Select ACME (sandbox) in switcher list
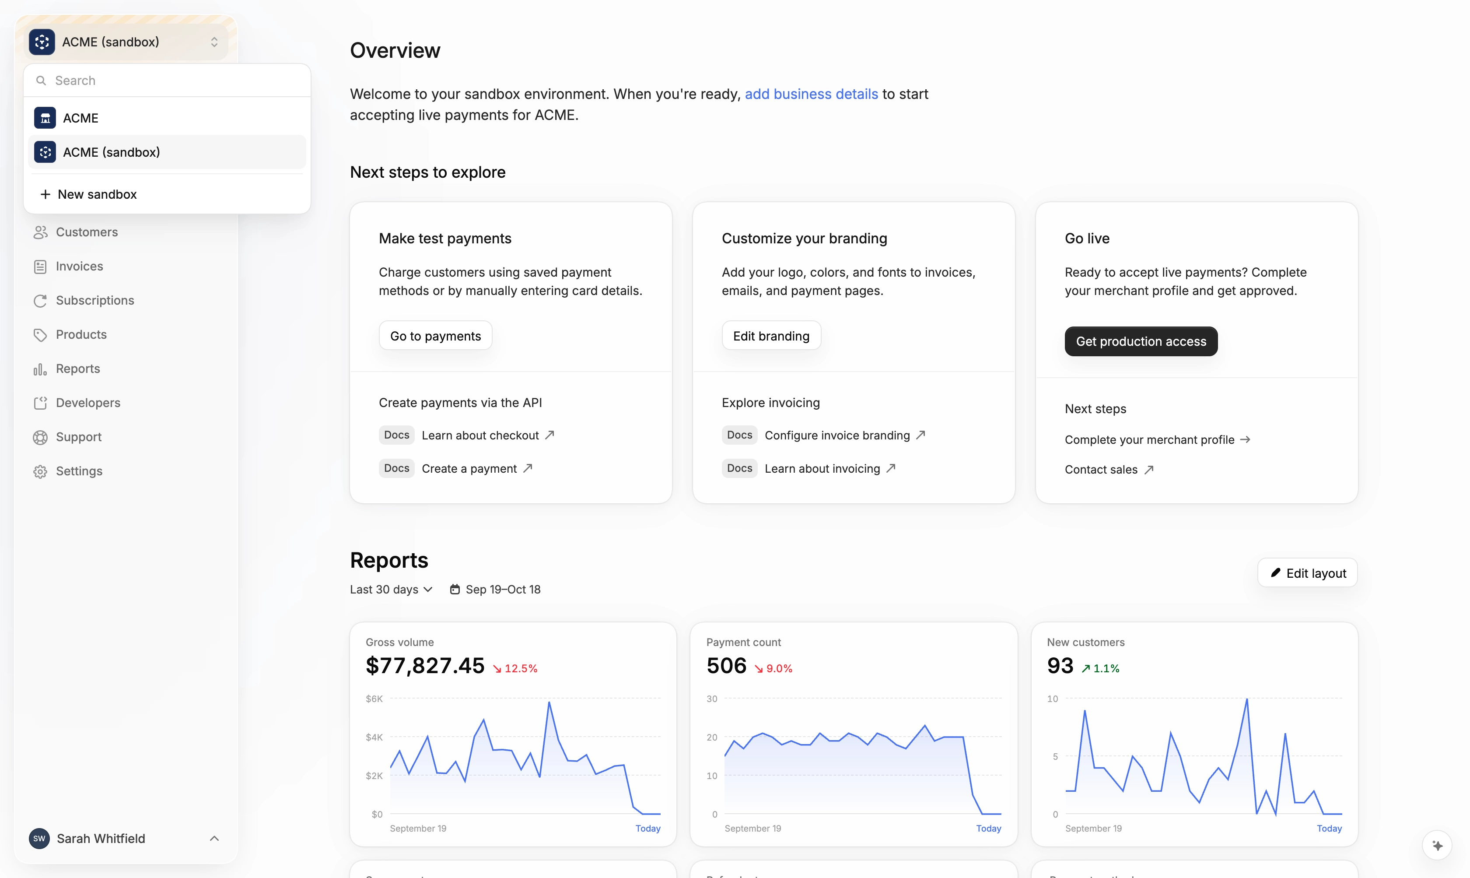 [x=167, y=152]
